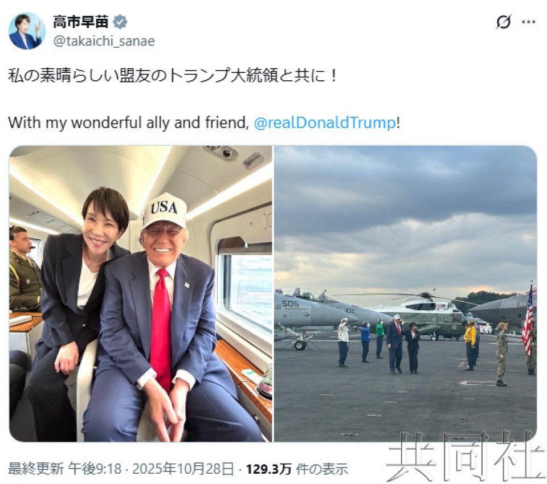The width and height of the screenshot is (547, 484).
Task: Click the American flag in right photo
Action: [x=528, y=321]
